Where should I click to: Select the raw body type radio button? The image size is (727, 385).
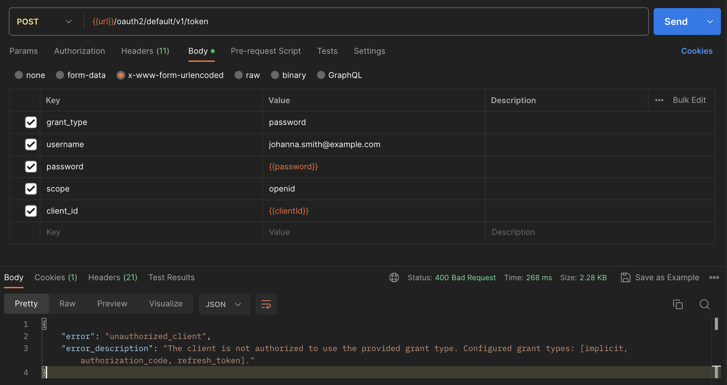239,75
